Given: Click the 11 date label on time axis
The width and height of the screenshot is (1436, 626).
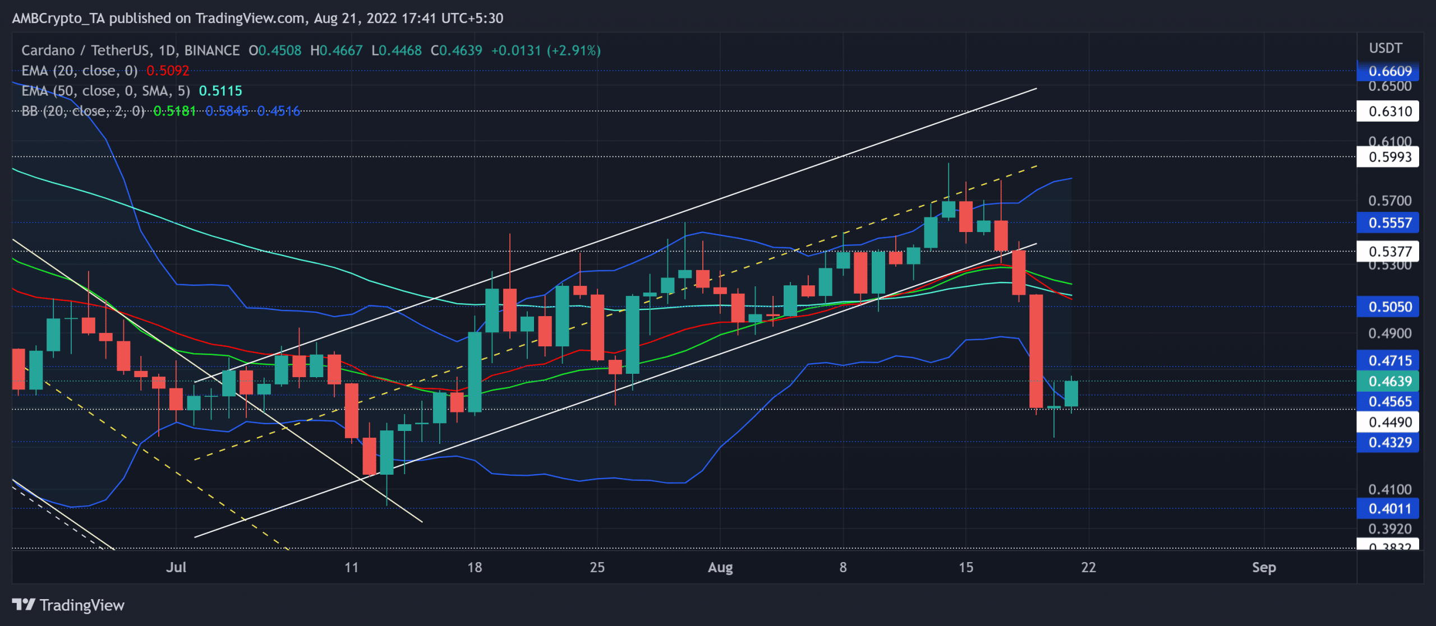Looking at the screenshot, I should [351, 567].
